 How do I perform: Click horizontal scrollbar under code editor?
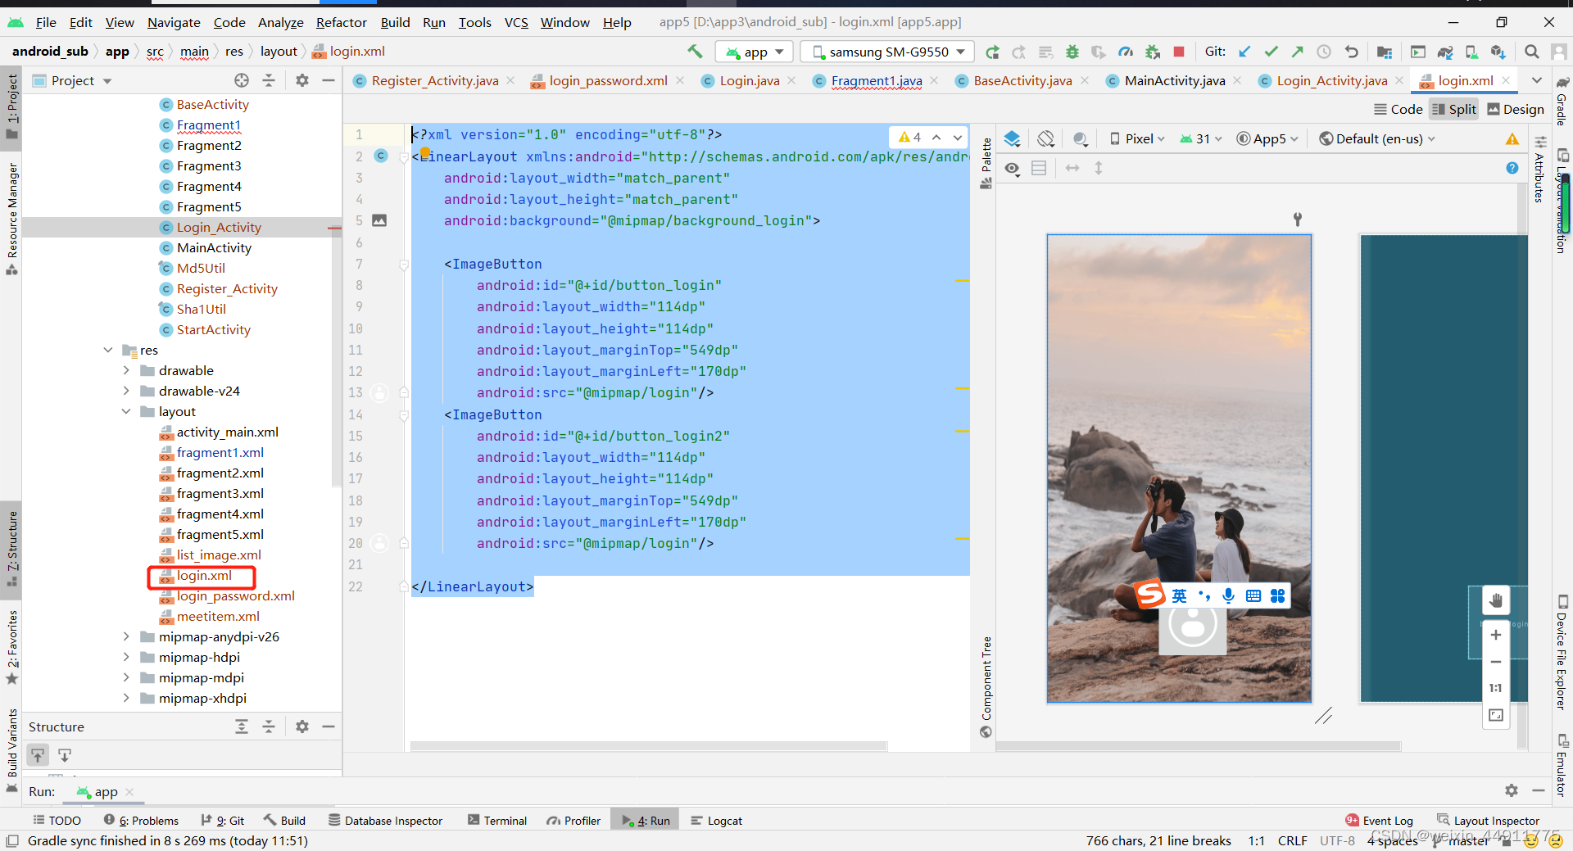[649, 746]
